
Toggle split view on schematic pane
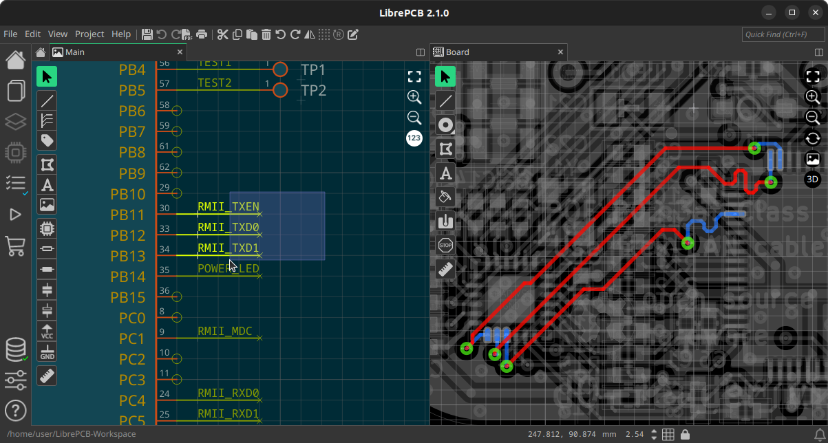pos(421,52)
